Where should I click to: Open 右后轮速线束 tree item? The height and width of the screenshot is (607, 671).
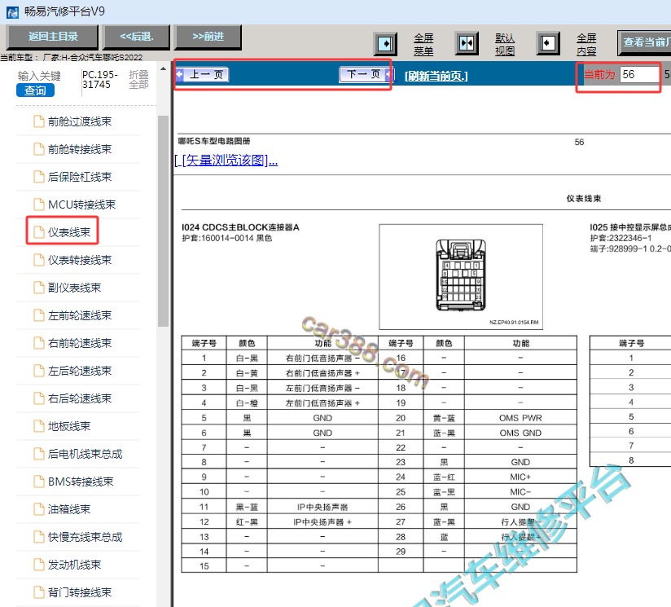click(x=80, y=398)
